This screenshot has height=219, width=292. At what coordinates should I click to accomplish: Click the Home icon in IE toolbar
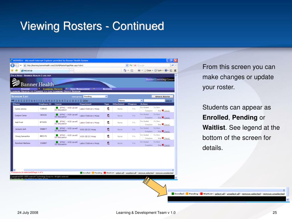point(125,70)
